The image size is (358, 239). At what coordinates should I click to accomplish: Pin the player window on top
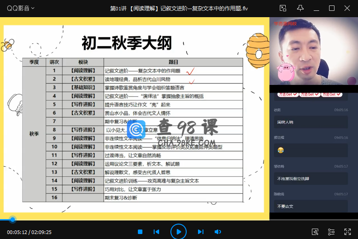point(300,8)
